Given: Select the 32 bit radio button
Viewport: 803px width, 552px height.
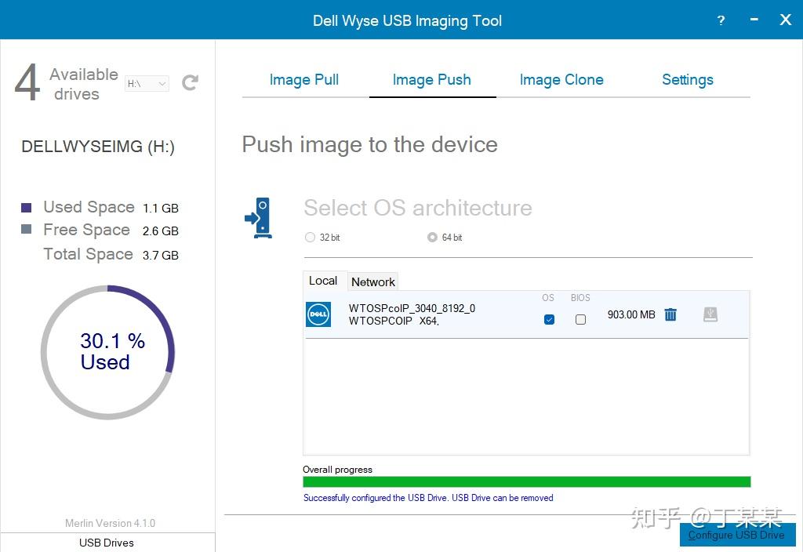Looking at the screenshot, I should coord(311,238).
